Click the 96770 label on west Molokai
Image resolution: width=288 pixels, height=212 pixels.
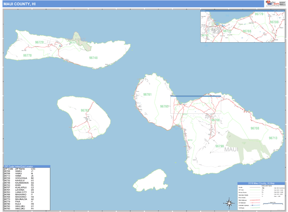coord(27,55)
